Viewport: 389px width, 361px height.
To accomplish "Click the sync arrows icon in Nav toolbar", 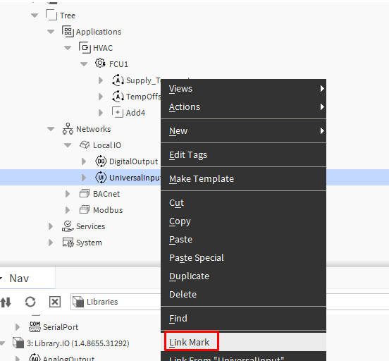I will pyautogui.click(x=6, y=302).
